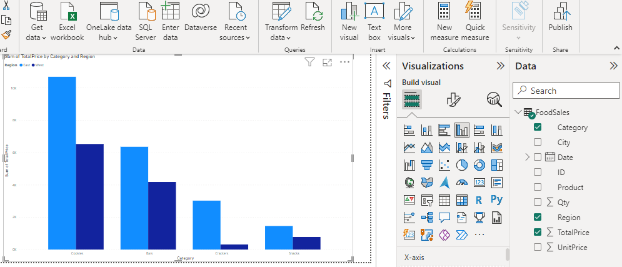
Task: Select the Stacked bar chart visual
Action: (409, 129)
